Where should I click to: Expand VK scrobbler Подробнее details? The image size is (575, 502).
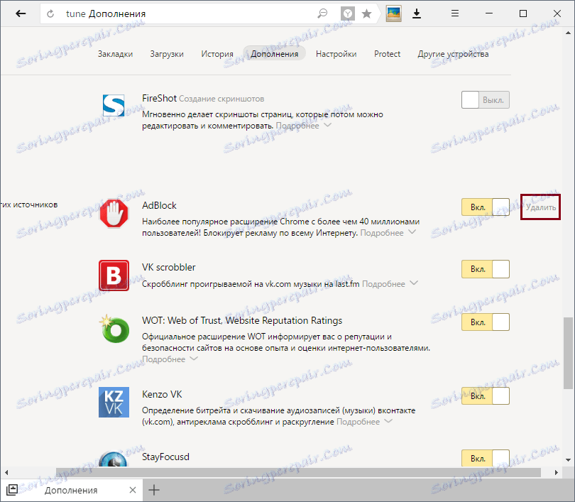(390, 284)
